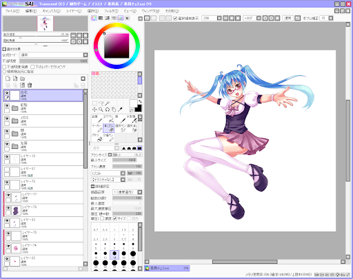Select the eyedropper tool

(x=120, y=110)
